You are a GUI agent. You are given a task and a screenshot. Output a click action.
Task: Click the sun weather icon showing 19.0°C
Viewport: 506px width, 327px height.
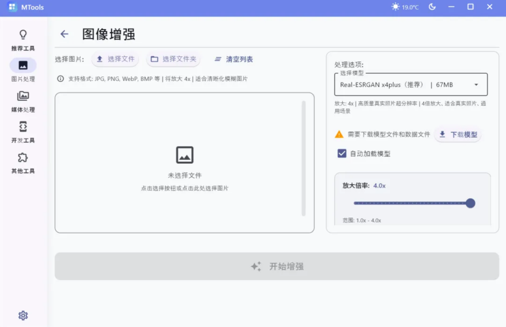point(395,7)
